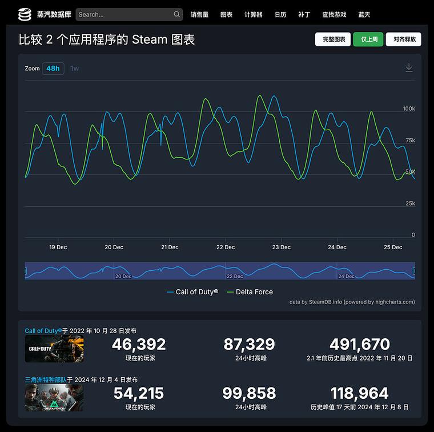Click the magnifier search icon

176,14
